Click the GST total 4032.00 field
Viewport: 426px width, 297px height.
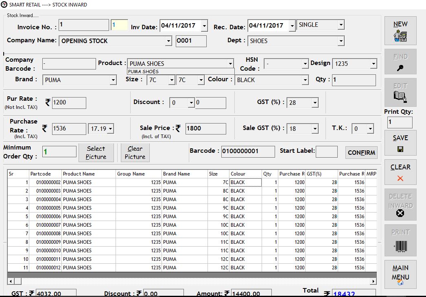pos(56,293)
